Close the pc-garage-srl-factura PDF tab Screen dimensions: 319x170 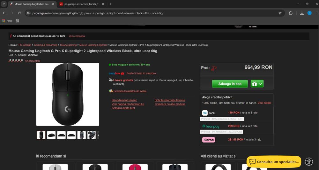pos(103,4)
